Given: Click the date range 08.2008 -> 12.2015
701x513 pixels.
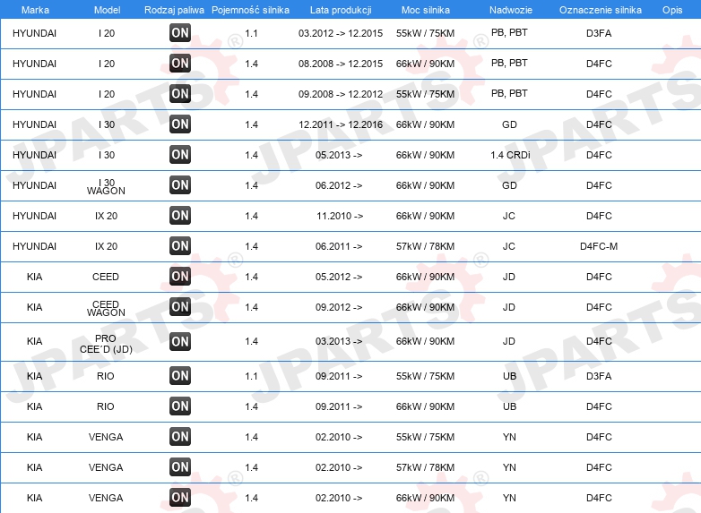Looking at the screenshot, I should pyautogui.click(x=341, y=64).
